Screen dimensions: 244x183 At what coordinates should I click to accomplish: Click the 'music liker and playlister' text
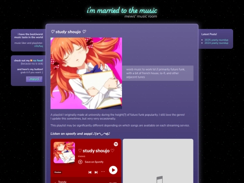(x=28, y=43)
